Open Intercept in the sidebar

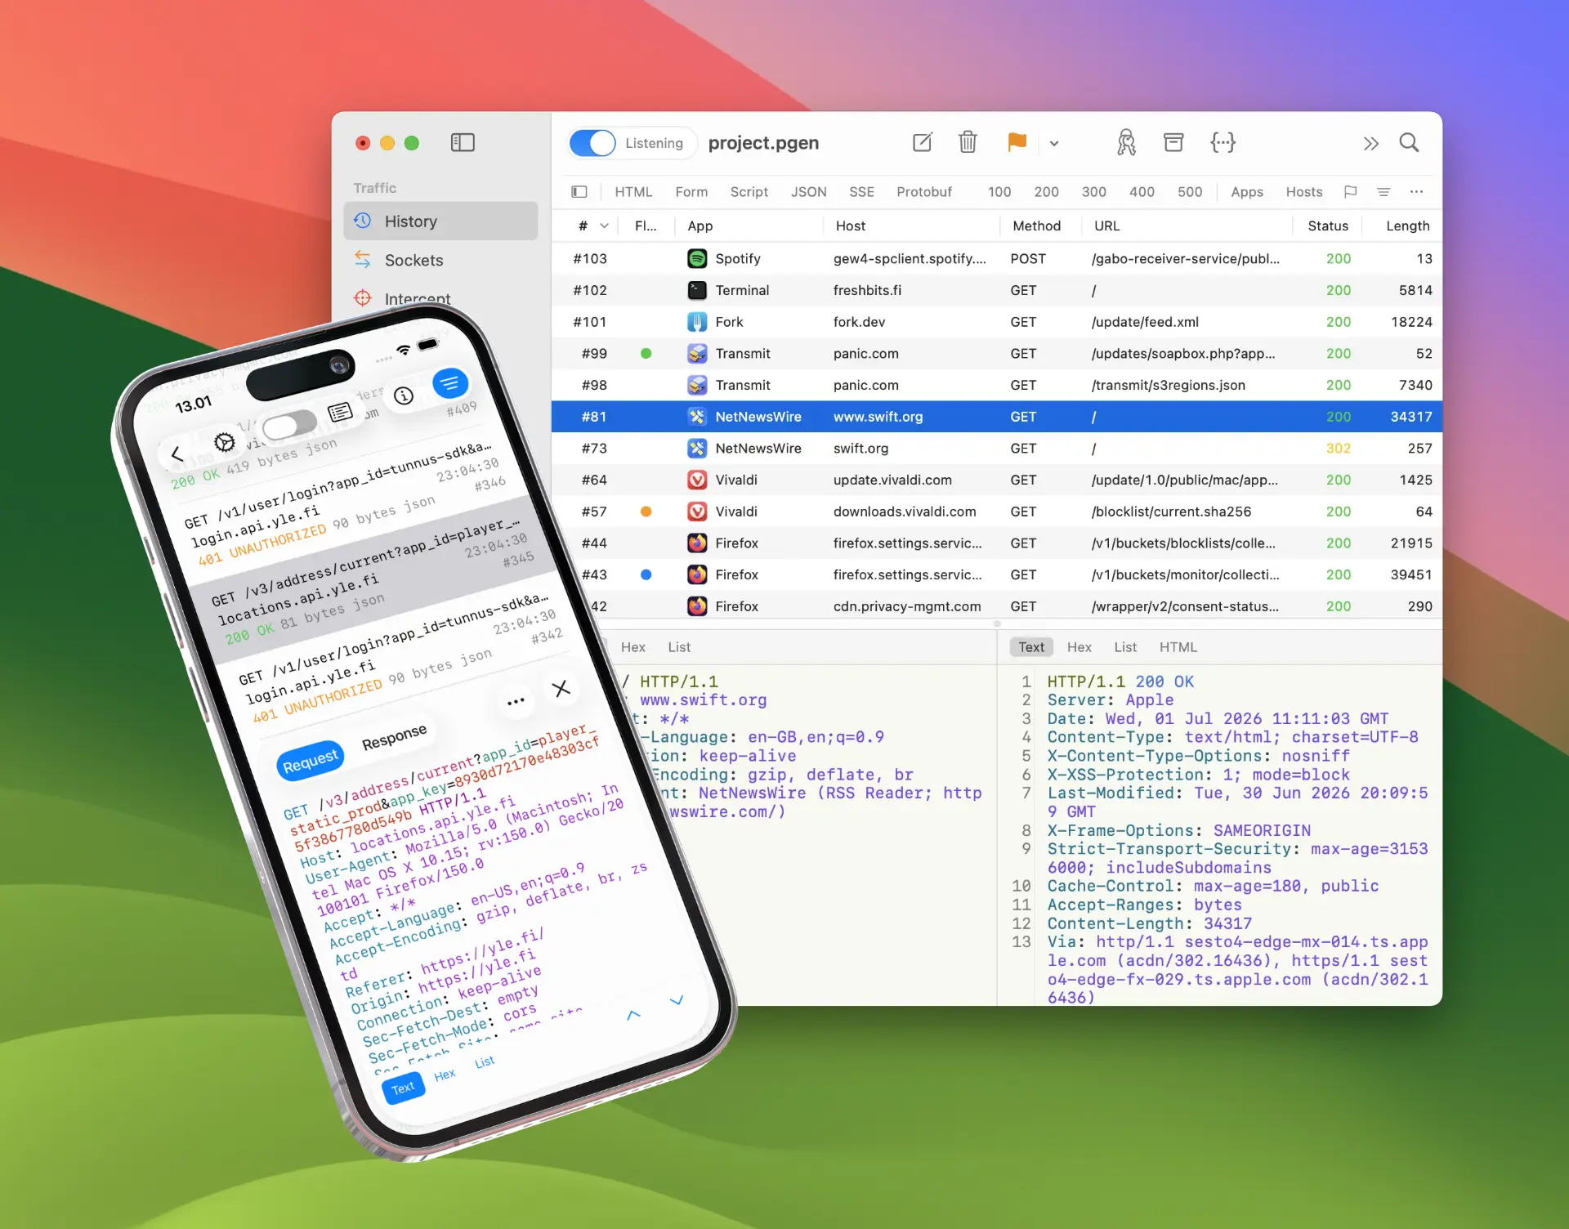click(x=417, y=298)
